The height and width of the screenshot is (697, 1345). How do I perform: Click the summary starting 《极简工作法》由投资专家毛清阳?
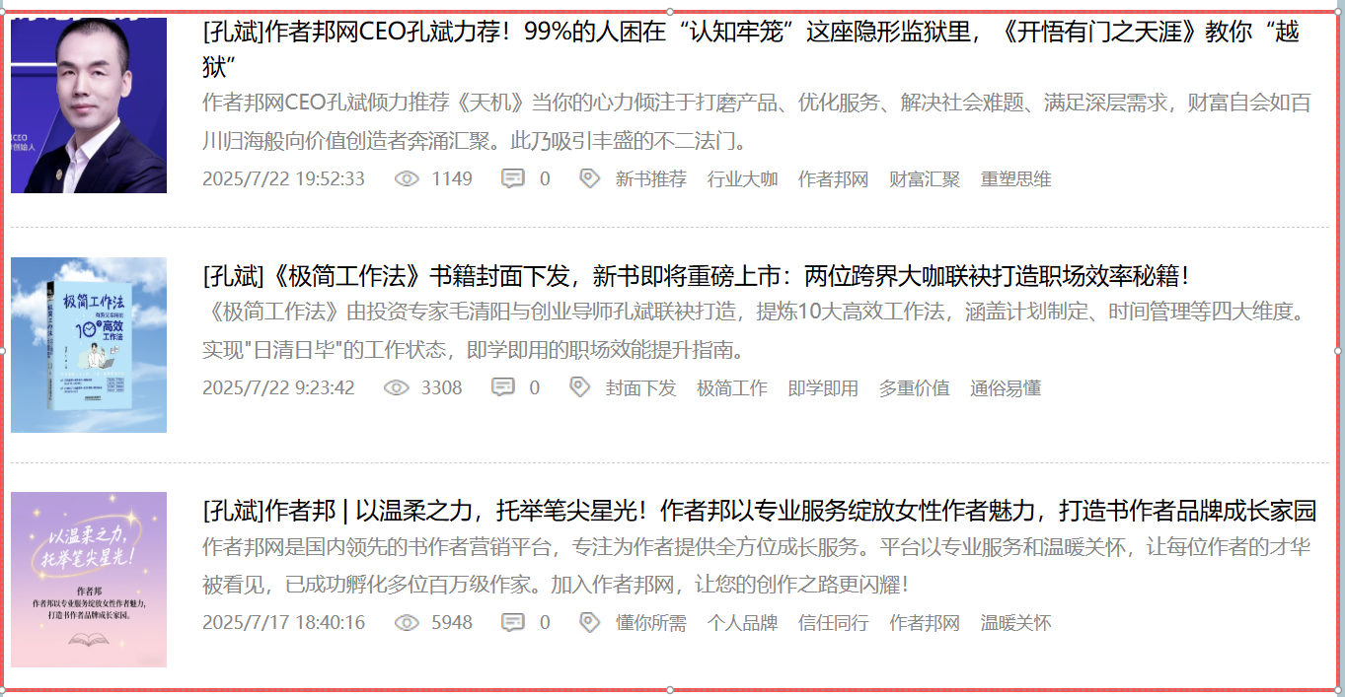pos(757,330)
